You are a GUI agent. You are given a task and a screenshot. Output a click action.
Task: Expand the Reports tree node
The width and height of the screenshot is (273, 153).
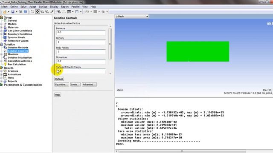click(1, 81)
